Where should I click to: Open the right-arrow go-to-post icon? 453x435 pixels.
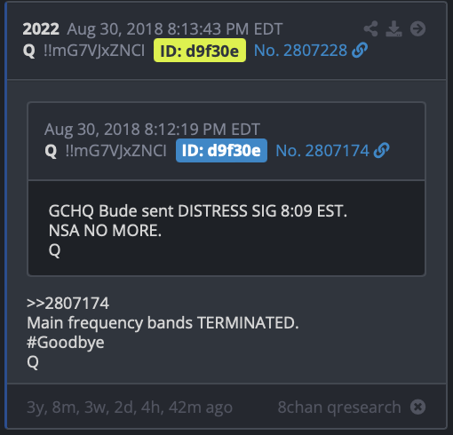tap(417, 28)
